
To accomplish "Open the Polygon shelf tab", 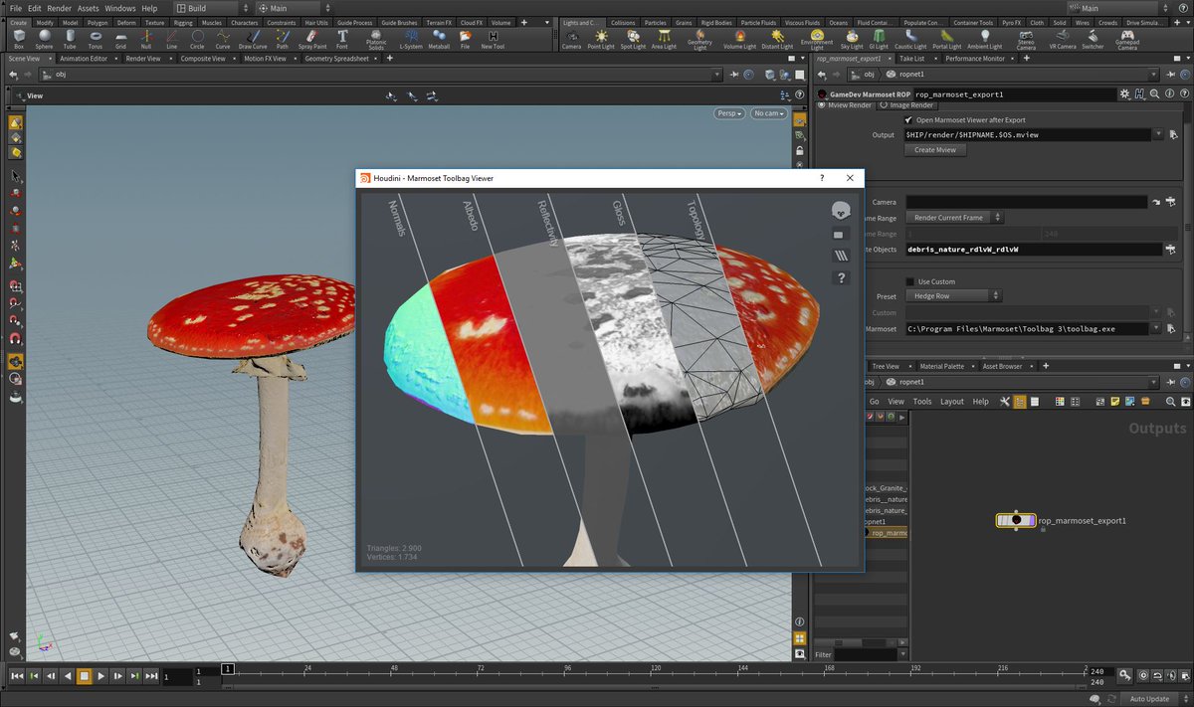I will pyautogui.click(x=98, y=22).
